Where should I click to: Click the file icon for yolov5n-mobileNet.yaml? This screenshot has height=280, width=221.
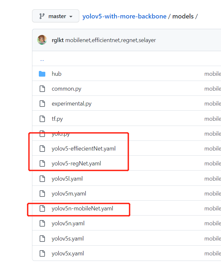point(42,208)
